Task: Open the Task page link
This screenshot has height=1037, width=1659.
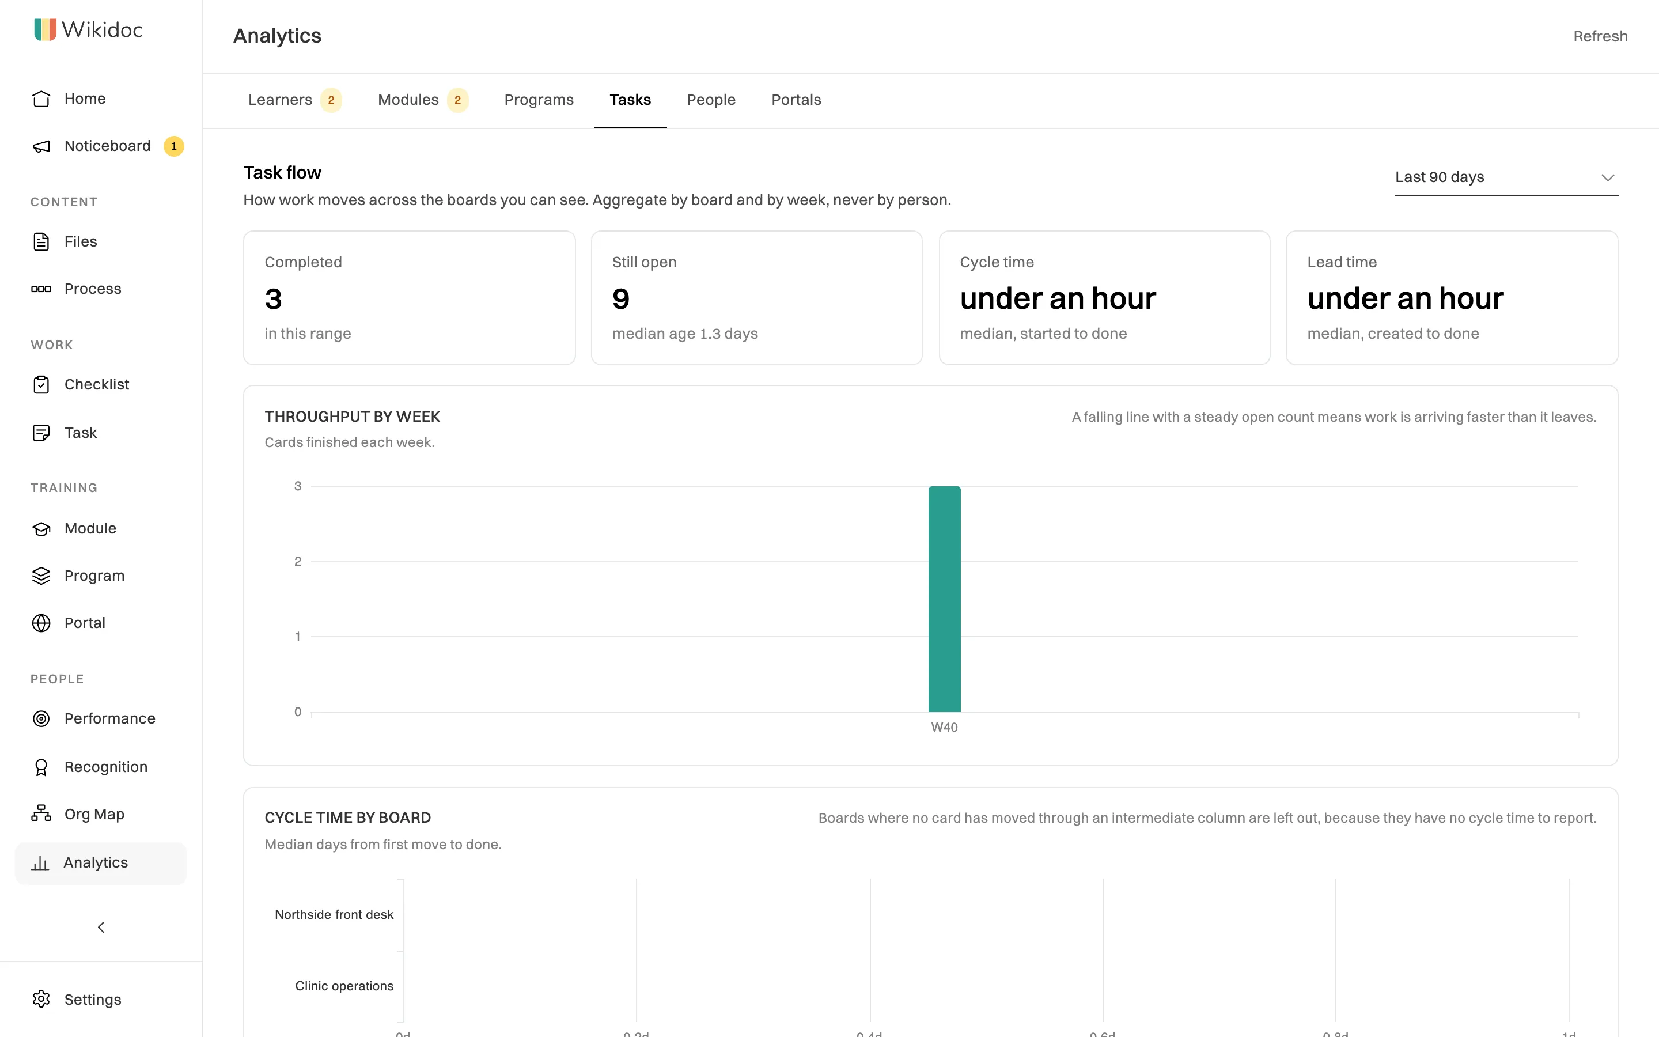Action: pos(100,433)
